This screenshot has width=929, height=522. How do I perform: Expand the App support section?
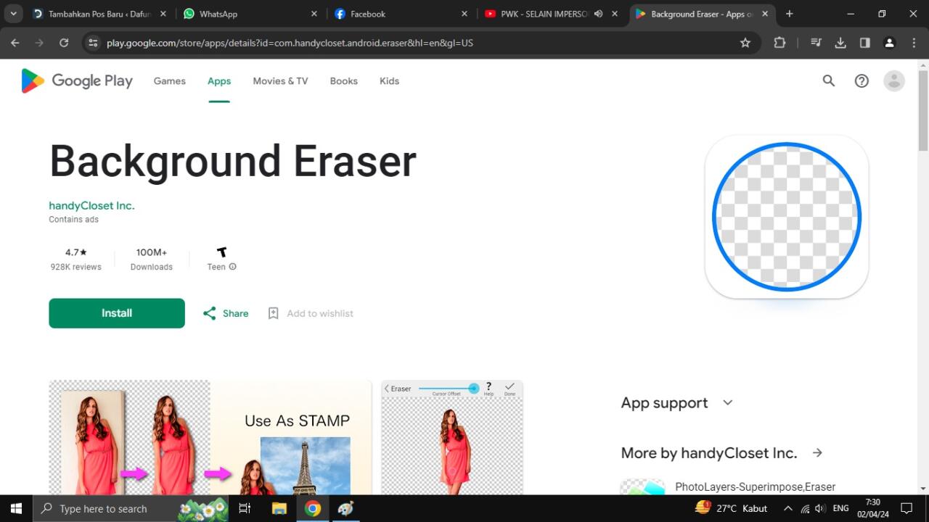727,402
